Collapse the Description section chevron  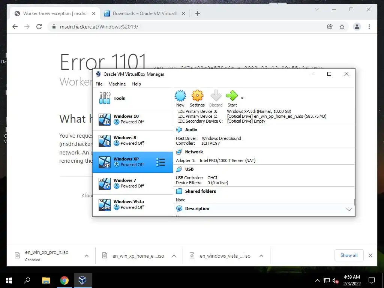point(349,209)
